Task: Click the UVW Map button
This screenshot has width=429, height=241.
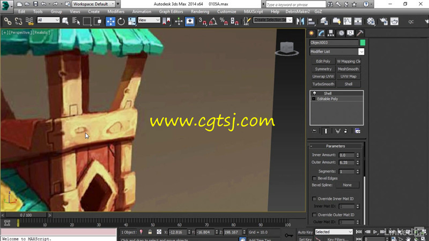Action: tap(348, 77)
